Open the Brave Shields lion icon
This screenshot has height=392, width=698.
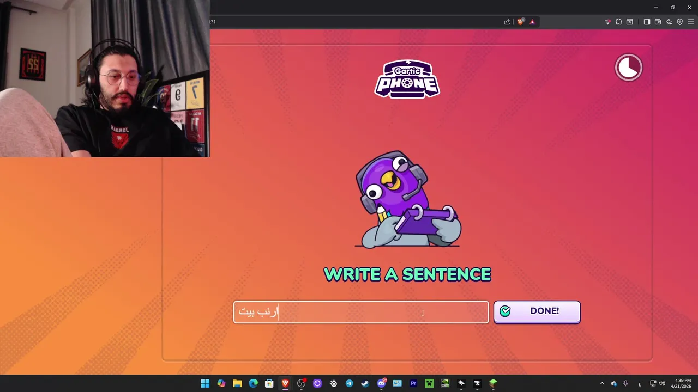520,22
